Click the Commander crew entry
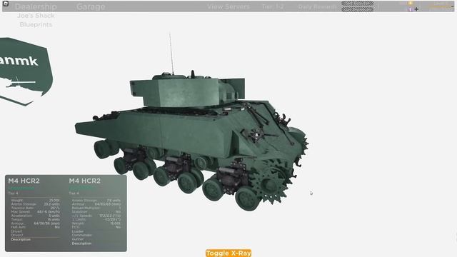 [81, 235]
